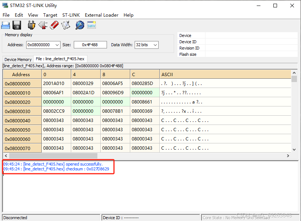Expand the Address combo box dropdown
The height and width of the screenshot is (221, 301).
[x=57, y=45]
